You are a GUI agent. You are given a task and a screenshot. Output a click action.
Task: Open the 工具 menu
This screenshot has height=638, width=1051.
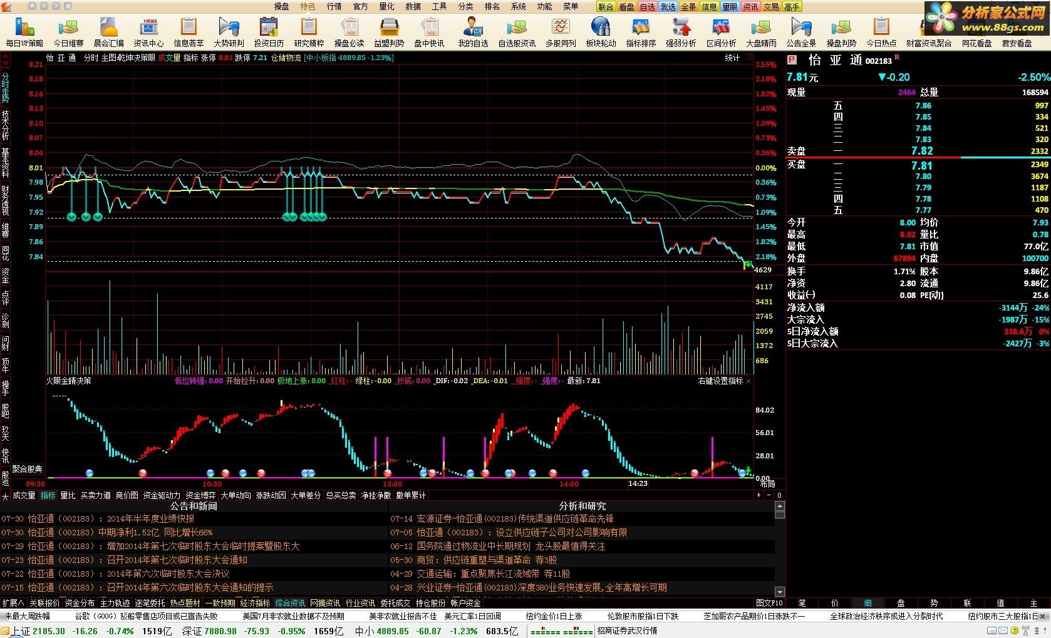coord(439,6)
